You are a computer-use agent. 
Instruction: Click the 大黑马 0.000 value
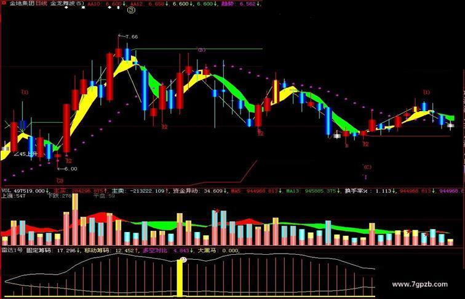pyautogui.click(x=218, y=250)
